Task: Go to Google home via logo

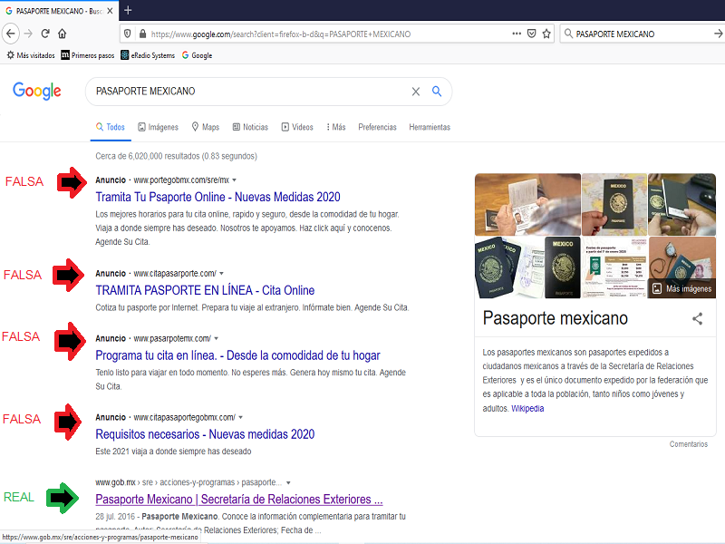Action: [x=37, y=91]
